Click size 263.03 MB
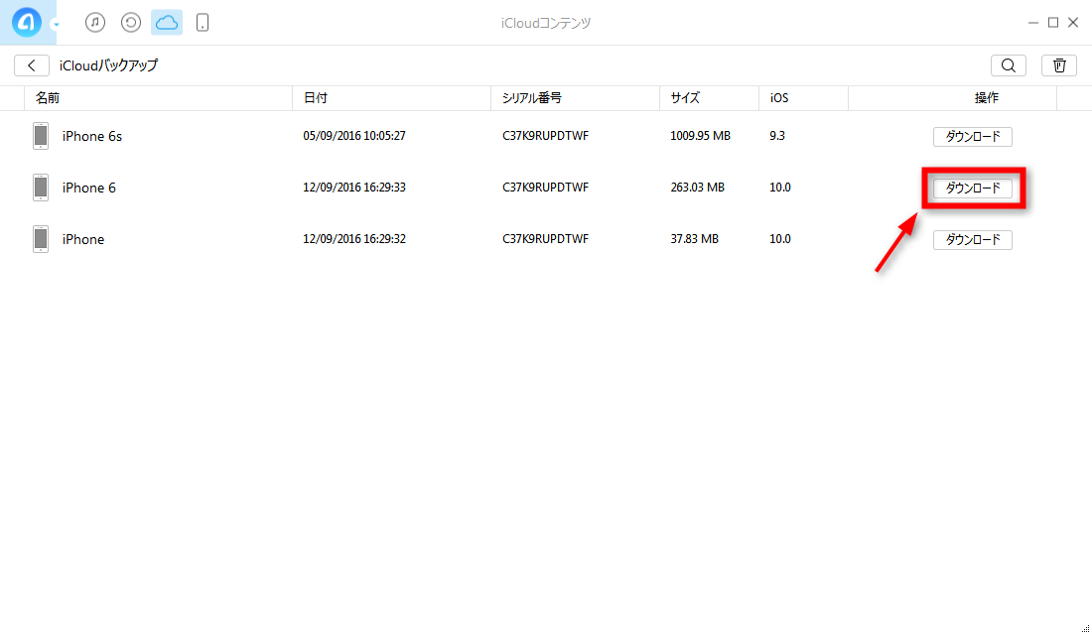The image size is (1092, 635). pyautogui.click(x=697, y=188)
